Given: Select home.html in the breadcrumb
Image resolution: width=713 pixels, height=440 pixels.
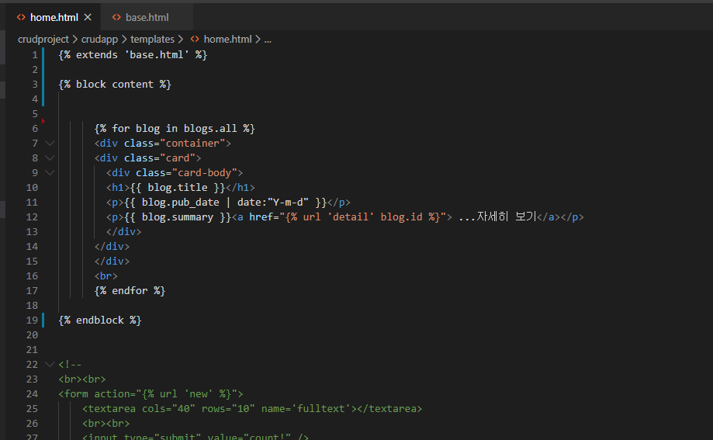Looking at the screenshot, I should (x=227, y=39).
